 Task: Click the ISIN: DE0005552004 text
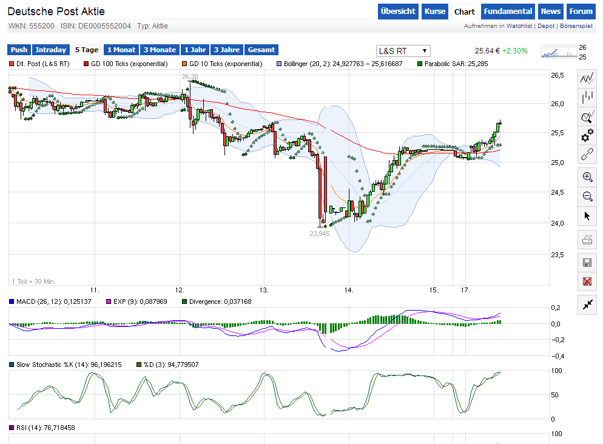96,26
